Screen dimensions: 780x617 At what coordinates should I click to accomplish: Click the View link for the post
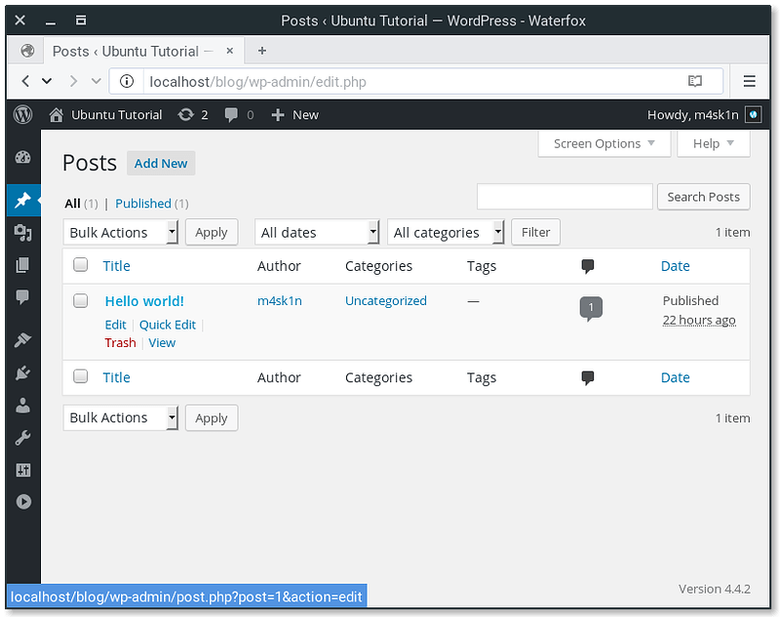(162, 342)
